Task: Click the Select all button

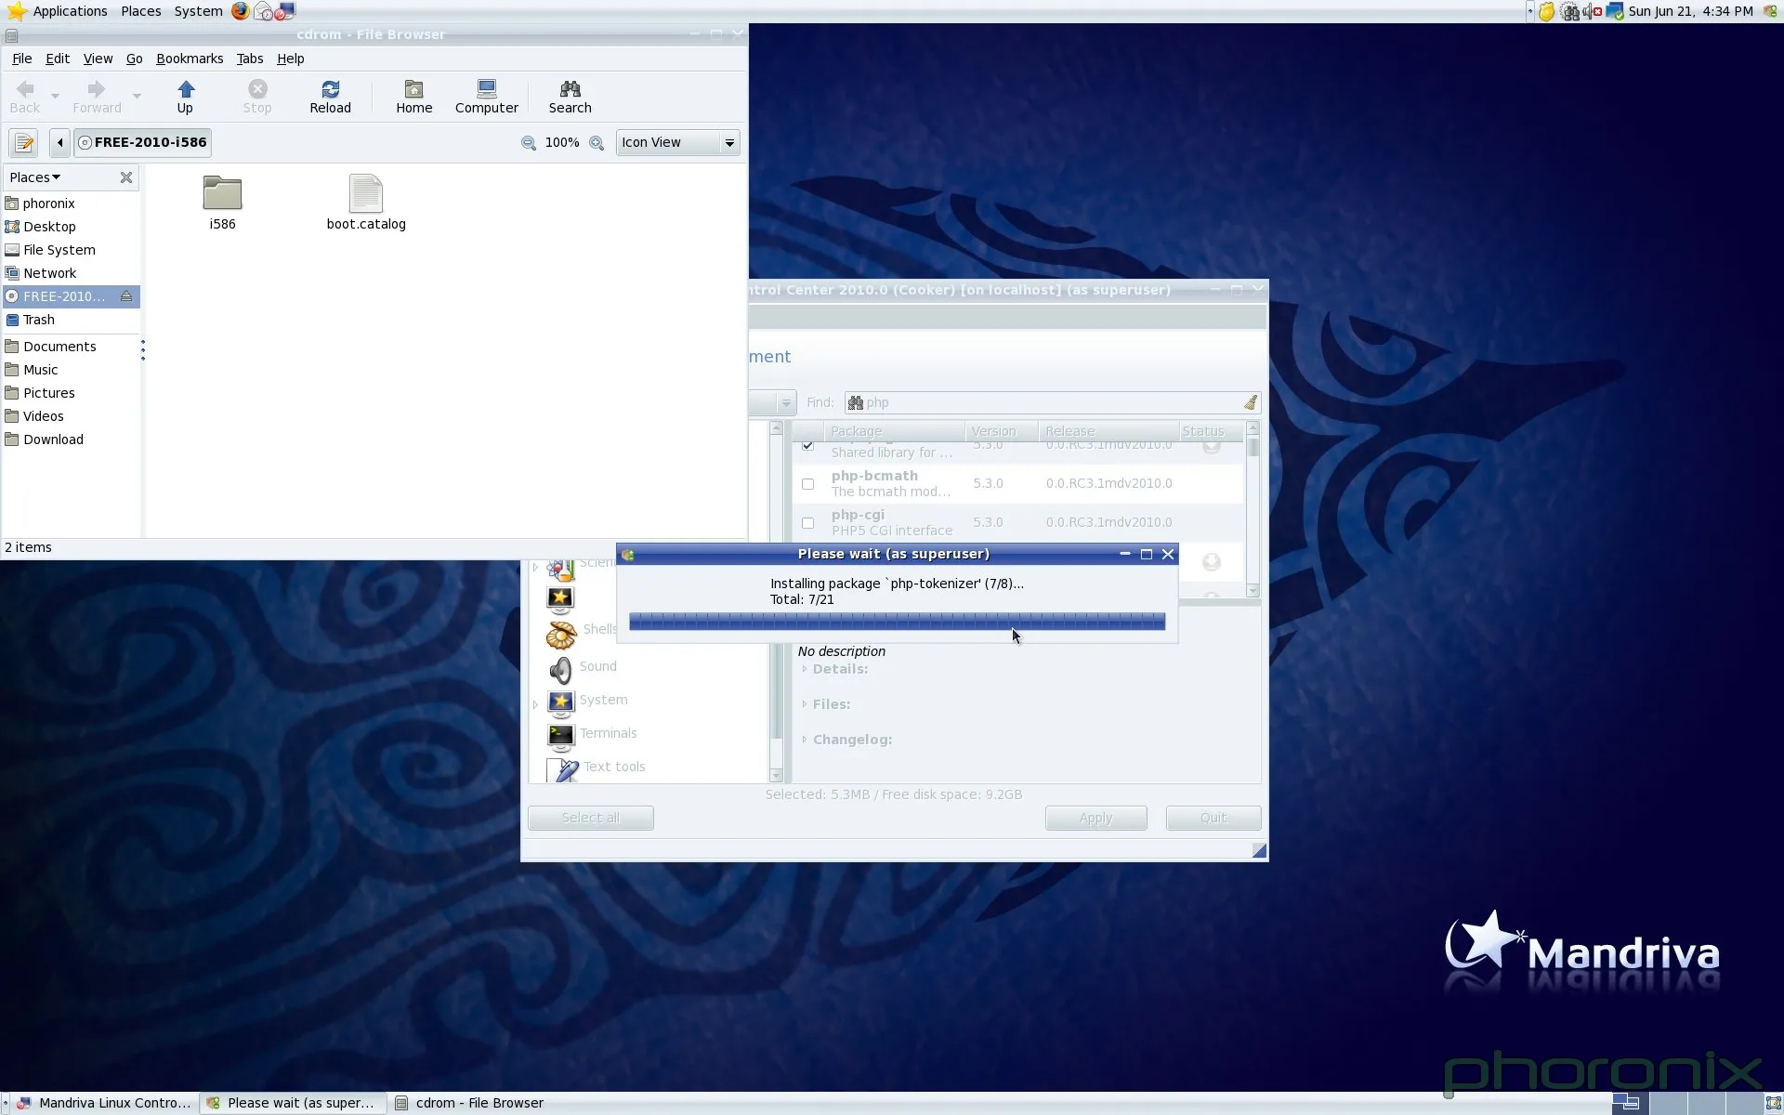Action: tap(590, 818)
